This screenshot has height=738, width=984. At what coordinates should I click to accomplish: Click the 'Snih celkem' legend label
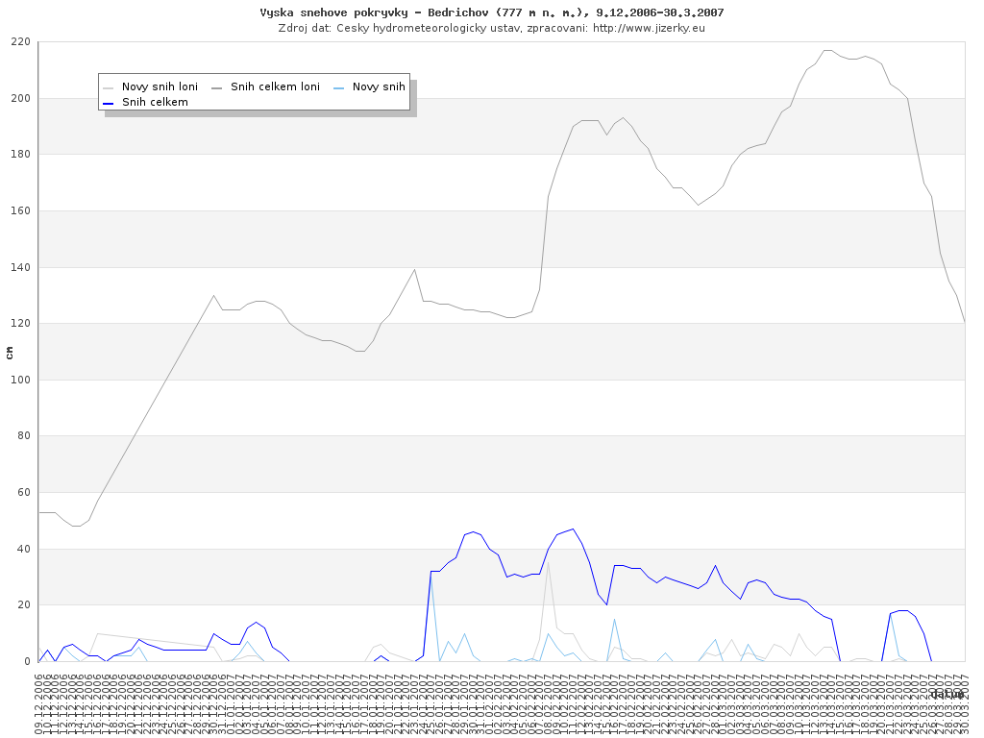pos(155,102)
